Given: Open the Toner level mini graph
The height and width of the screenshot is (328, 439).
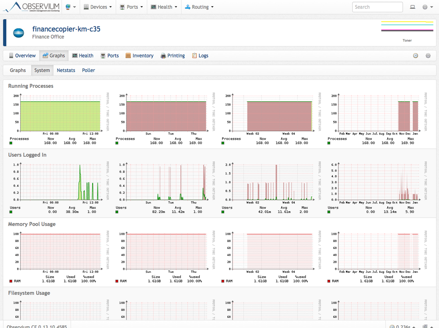Looking at the screenshot, I should pyautogui.click(x=407, y=31).
